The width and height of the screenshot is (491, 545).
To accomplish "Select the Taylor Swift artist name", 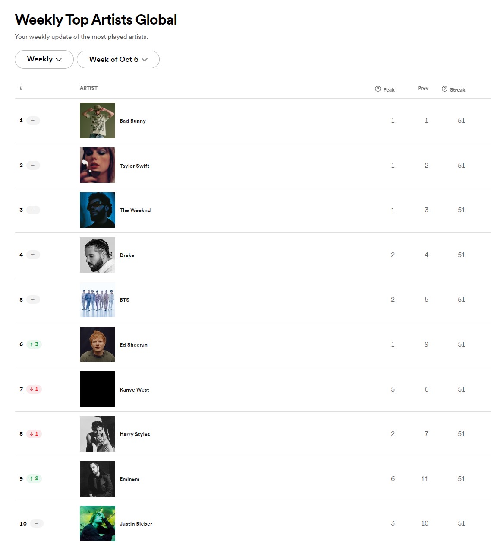I will coord(134,166).
